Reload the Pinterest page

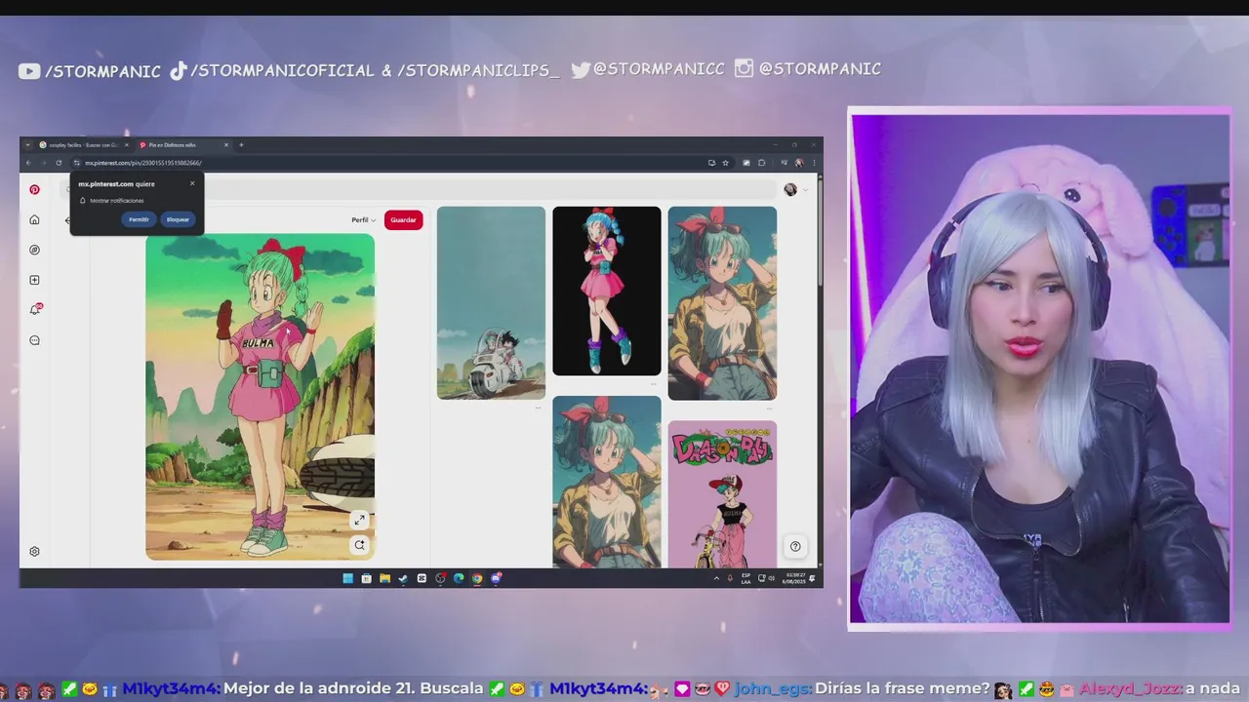click(x=59, y=163)
